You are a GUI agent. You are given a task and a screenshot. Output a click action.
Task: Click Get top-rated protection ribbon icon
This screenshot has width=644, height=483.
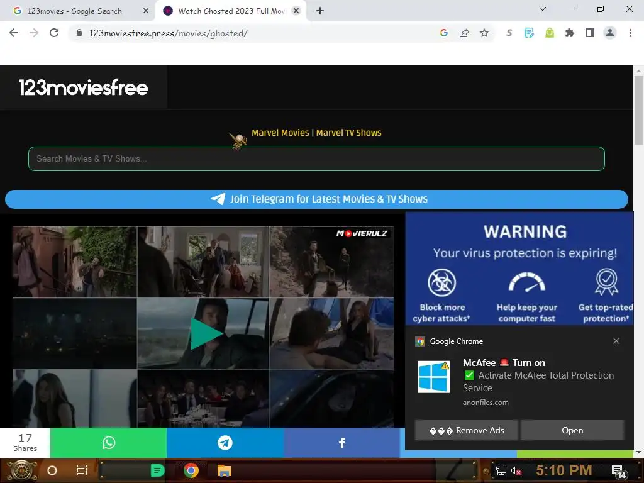[x=606, y=282]
